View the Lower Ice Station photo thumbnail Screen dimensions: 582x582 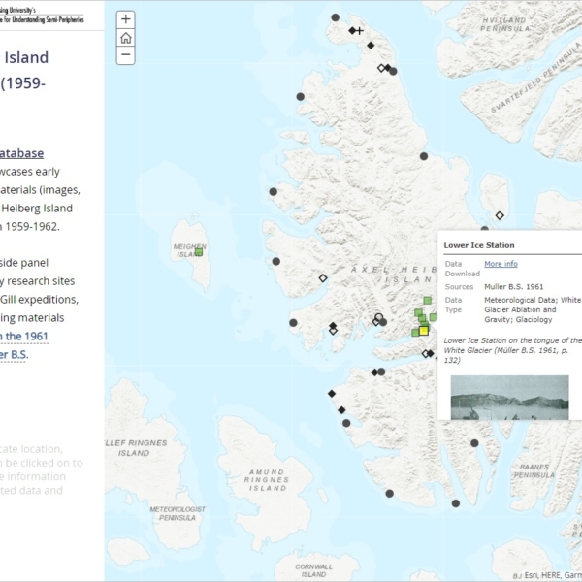(510, 398)
